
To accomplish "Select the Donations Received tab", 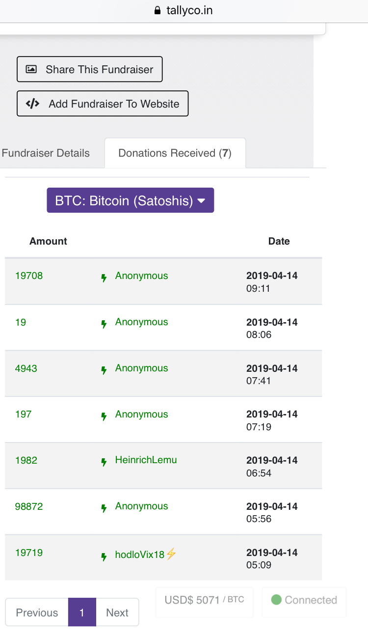I will tap(175, 153).
